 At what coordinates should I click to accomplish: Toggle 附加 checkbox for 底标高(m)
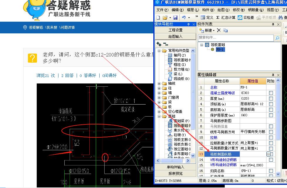(x=271, y=110)
